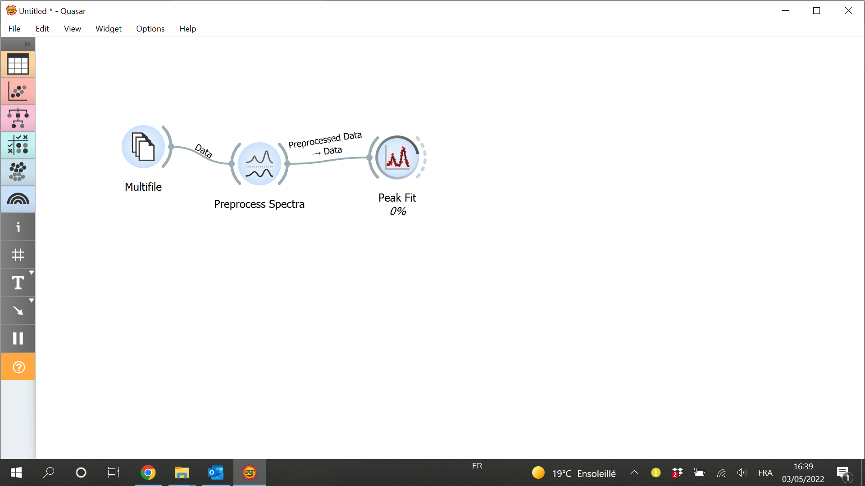Open the Visualize widgets category
The image size is (865, 486).
18,91
